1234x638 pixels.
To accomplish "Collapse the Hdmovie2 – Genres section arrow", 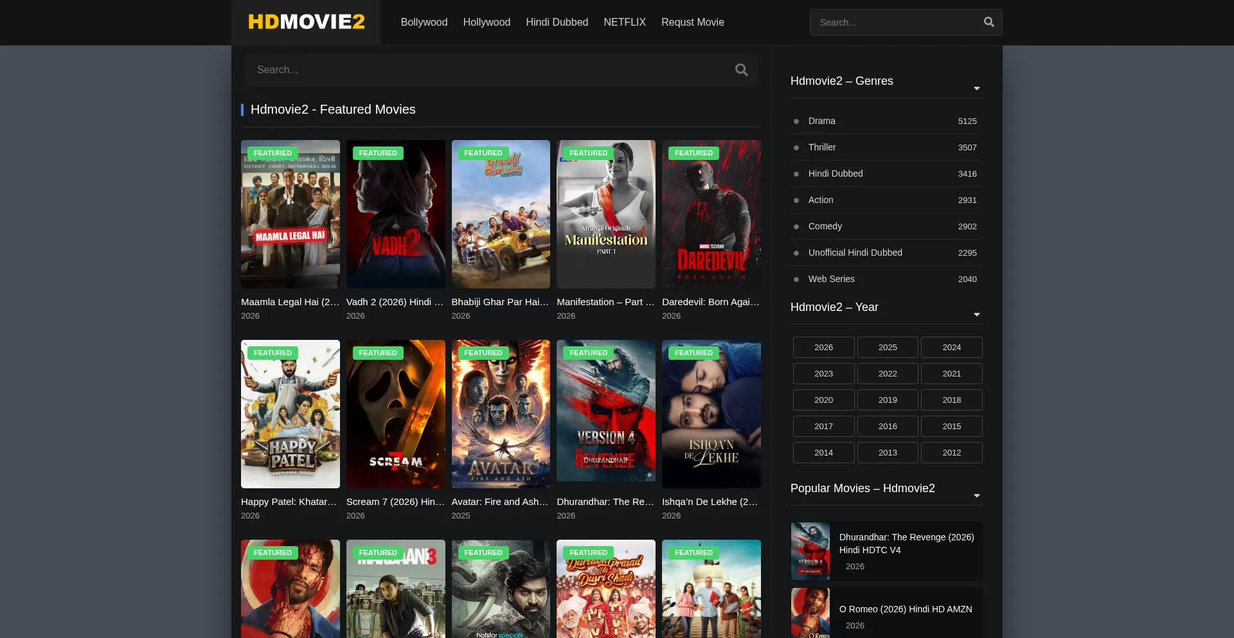I will click(976, 89).
